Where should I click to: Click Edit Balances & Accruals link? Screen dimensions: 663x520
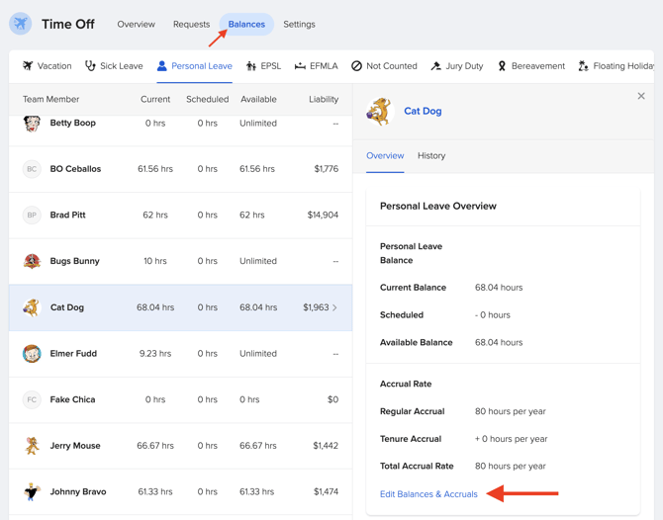coord(428,493)
